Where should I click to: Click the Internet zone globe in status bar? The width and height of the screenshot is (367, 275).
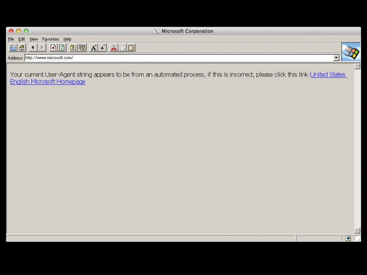point(348,238)
